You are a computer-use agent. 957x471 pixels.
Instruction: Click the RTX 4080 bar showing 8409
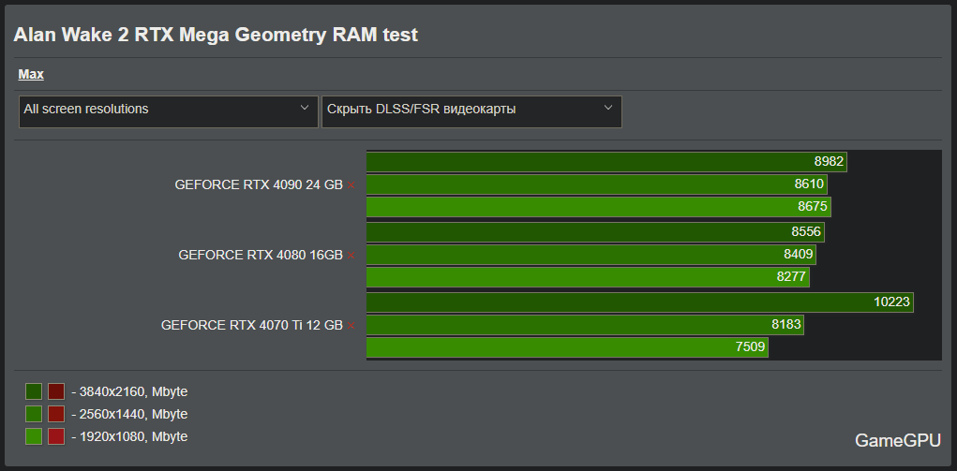pyautogui.click(x=590, y=254)
